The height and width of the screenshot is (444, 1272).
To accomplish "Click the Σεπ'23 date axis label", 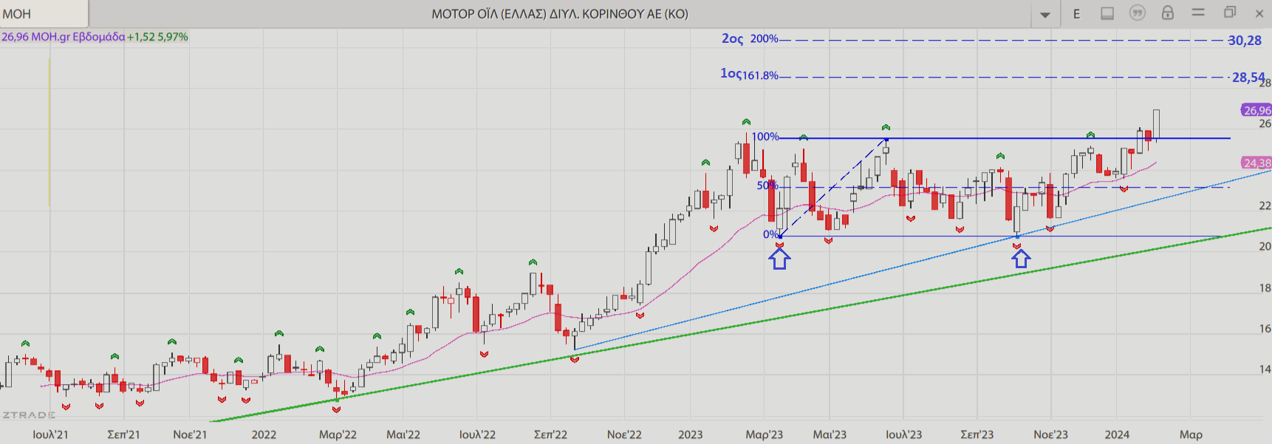I will (x=977, y=434).
